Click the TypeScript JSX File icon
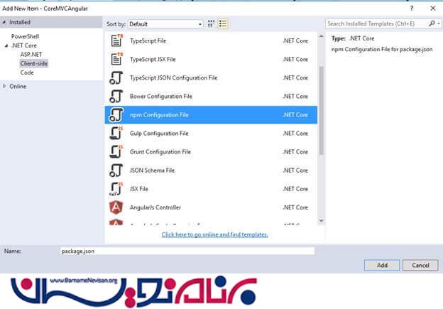Image resolution: width=443 pixels, height=309 pixels. point(116,60)
